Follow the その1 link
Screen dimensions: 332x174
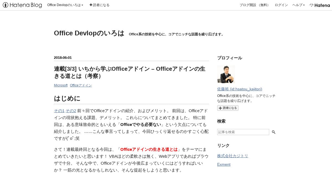click(x=59, y=111)
